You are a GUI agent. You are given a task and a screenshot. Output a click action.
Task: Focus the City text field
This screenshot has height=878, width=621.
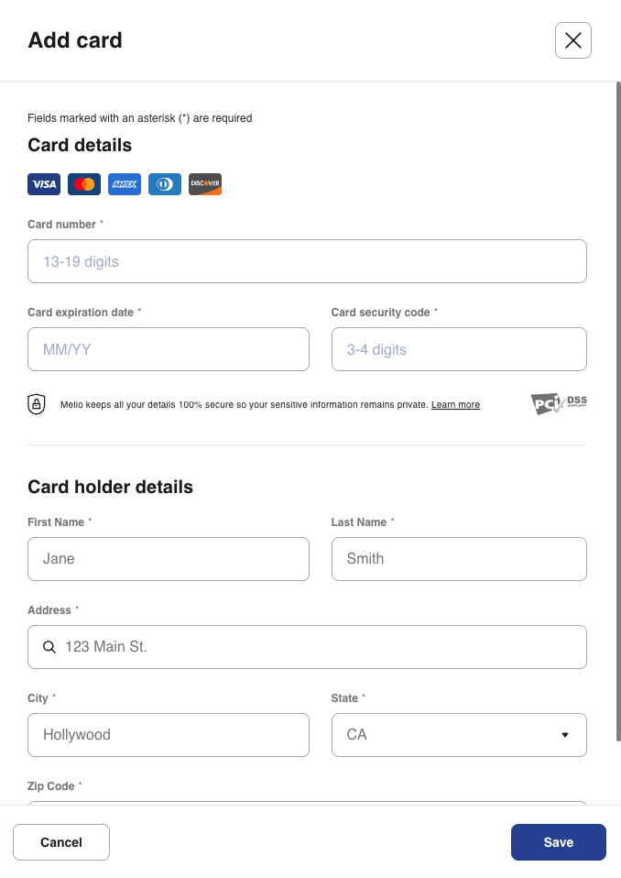point(169,735)
